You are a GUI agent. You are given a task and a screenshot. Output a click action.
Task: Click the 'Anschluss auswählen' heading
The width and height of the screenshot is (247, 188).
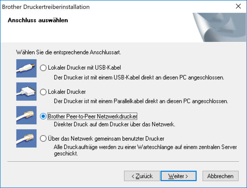[38, 20]
